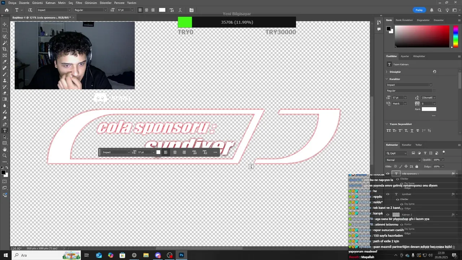Open the blend mode Normal dropdown
462x260 pixels.
click(403, 160)
